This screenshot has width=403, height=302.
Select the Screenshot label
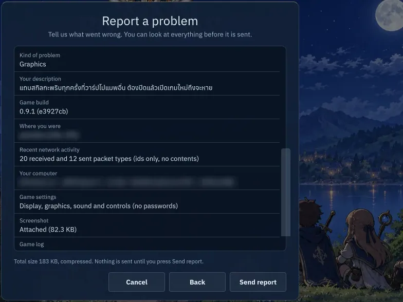coord(34,221)
